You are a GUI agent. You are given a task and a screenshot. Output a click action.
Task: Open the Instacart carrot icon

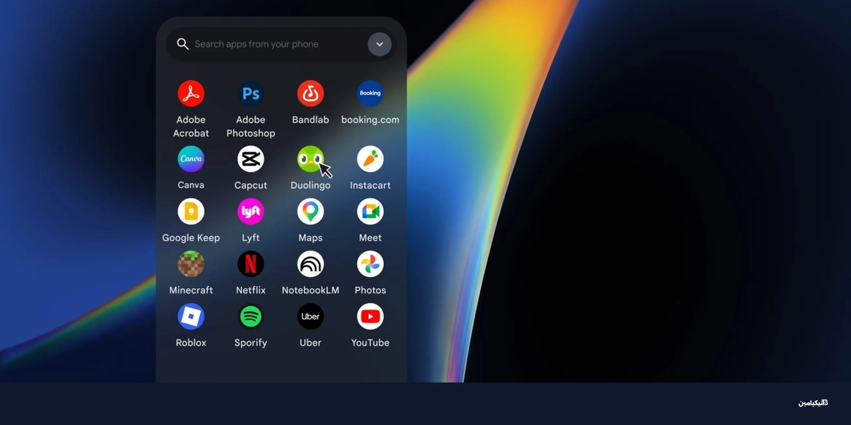[x=370, y=159]
